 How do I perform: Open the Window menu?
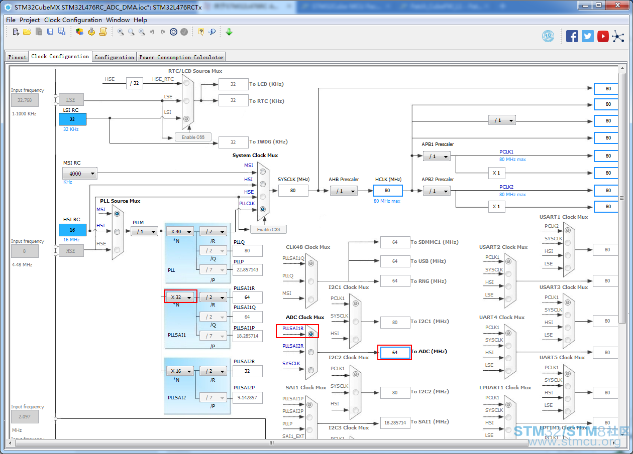pyautogui.click(x=118, y=20)
